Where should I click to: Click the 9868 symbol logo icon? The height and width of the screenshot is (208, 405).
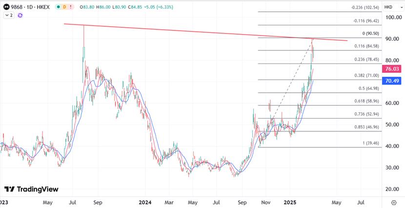click(6, 7)
